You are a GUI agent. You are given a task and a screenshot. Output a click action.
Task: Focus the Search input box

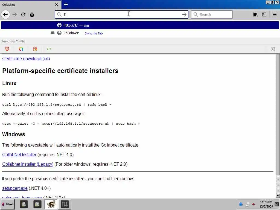[x=212, y=14]
